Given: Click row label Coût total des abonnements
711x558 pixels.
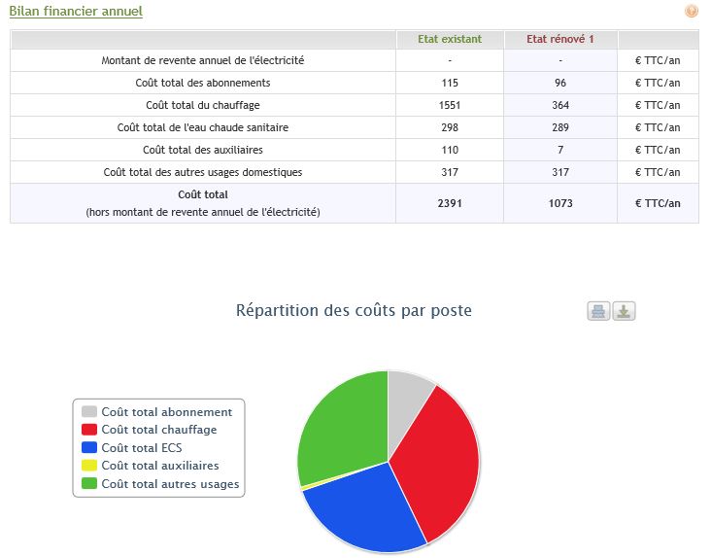Looking at the screenshot, I should [x=203, y=83].
